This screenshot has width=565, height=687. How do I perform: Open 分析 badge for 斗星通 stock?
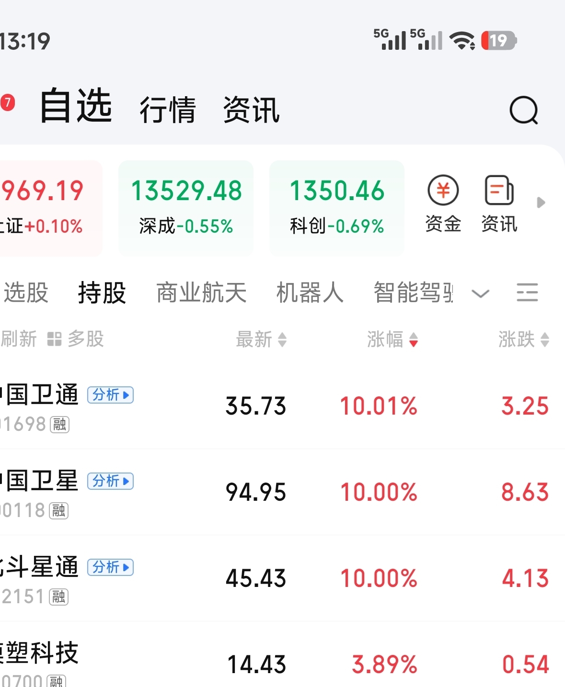(x=110, y=567)
